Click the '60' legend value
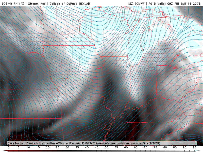The height and width of the screenshot is (152, 203). 126,147
